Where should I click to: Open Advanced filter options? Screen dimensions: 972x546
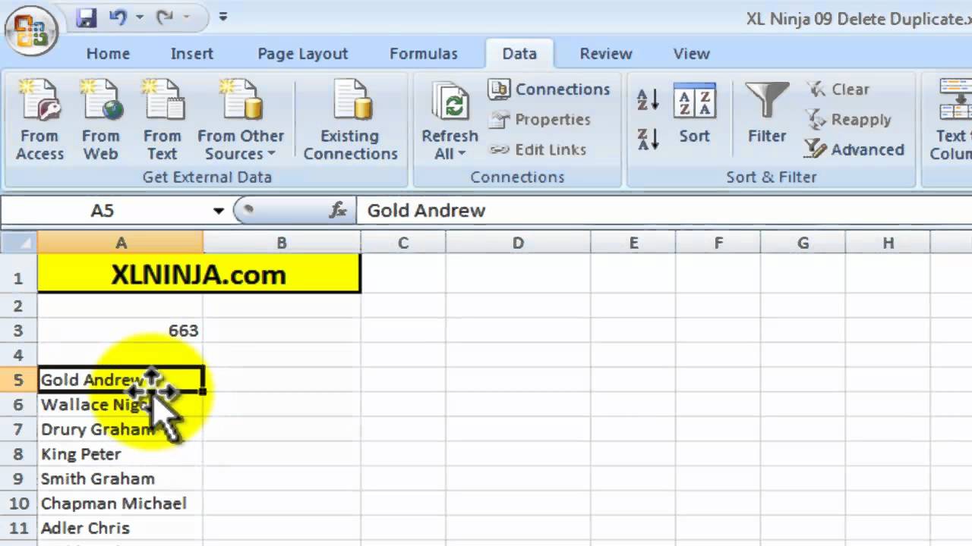(x=854, y=150)
